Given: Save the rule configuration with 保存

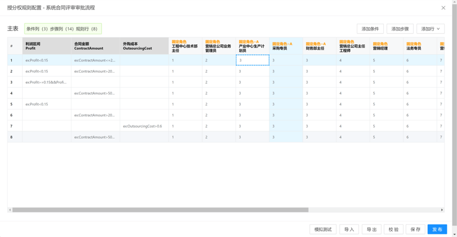Looking at the screenshot, I should coord(415,229).
